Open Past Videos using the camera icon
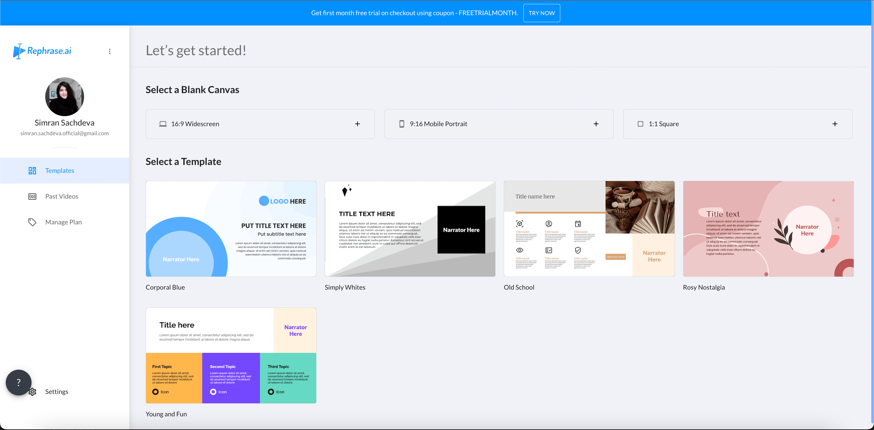The height and width of the screenshot is (430, 874). (x=32, y=196)
